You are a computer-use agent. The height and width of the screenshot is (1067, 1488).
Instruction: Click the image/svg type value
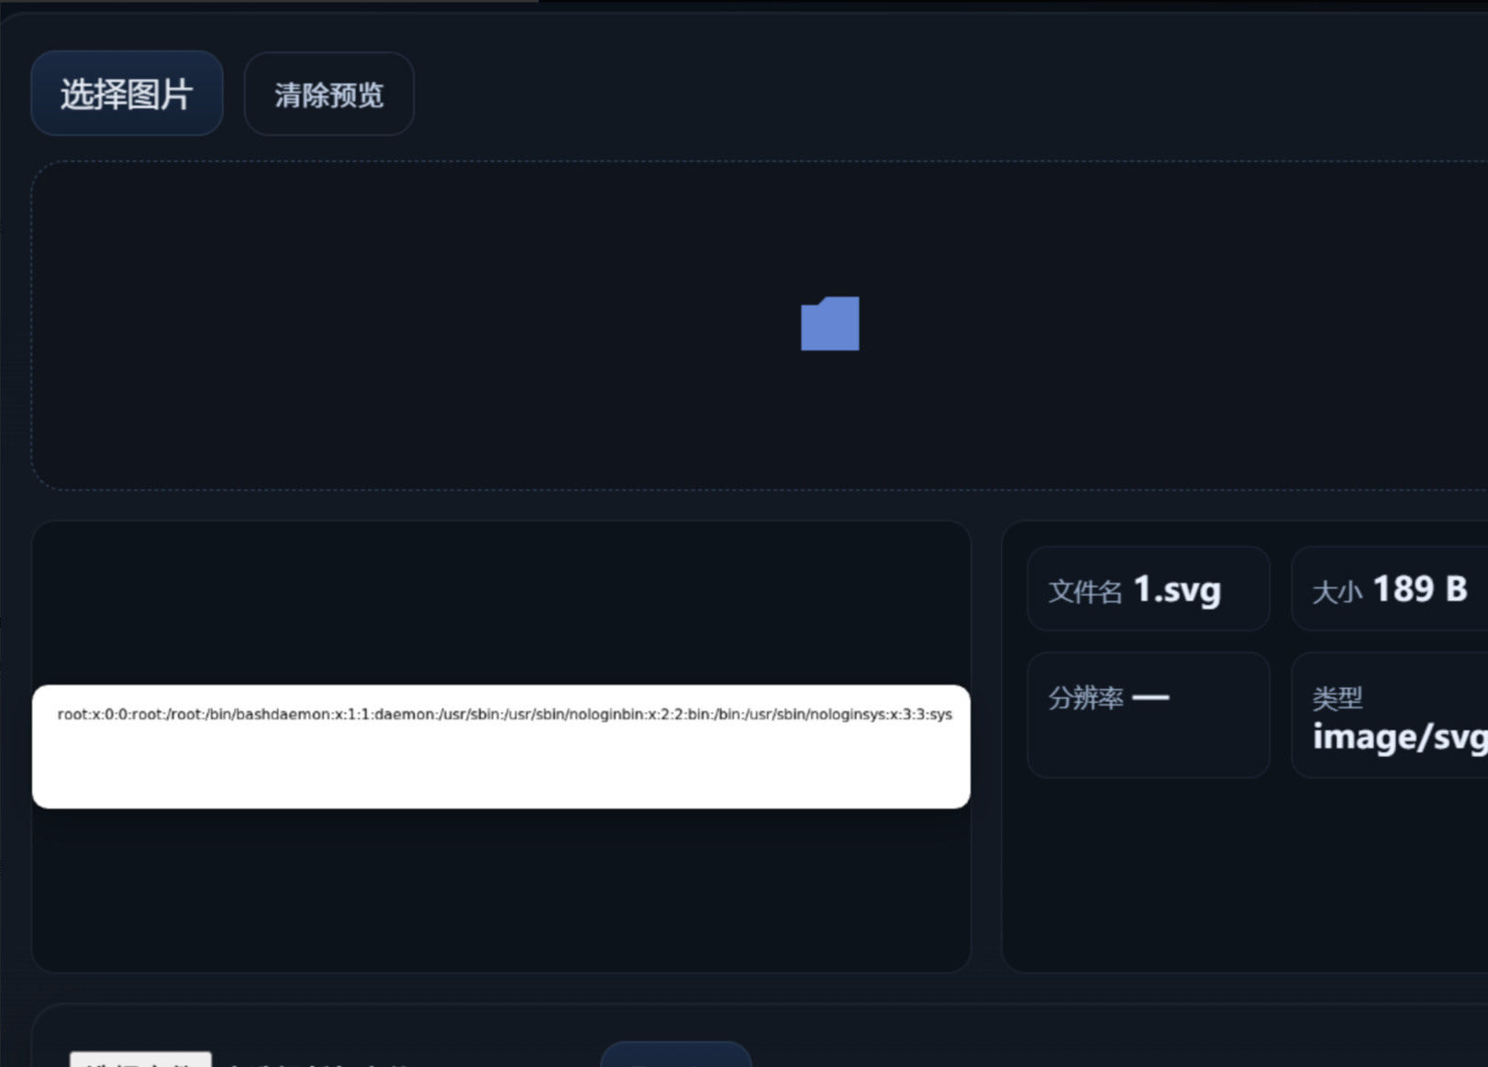pyautogui.click(x=1400, y=737)
